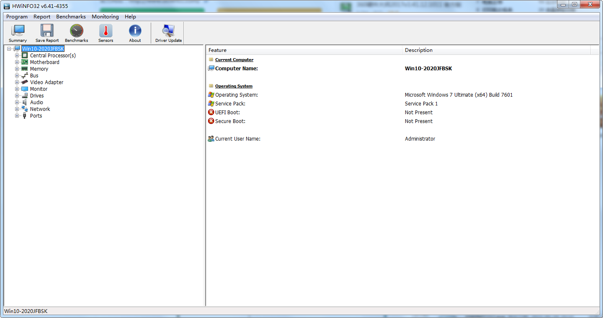Click the Driver Update toolbar icon
The width and height of the screenshot is (603, 318).
[168, 31]
